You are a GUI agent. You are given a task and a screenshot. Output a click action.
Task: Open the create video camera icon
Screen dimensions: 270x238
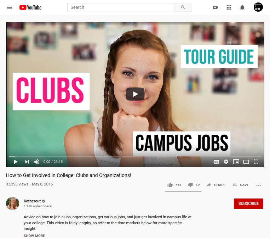tap(216, 7)
